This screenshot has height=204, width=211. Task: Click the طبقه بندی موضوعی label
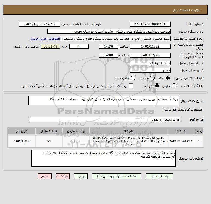tap(189, 78)
